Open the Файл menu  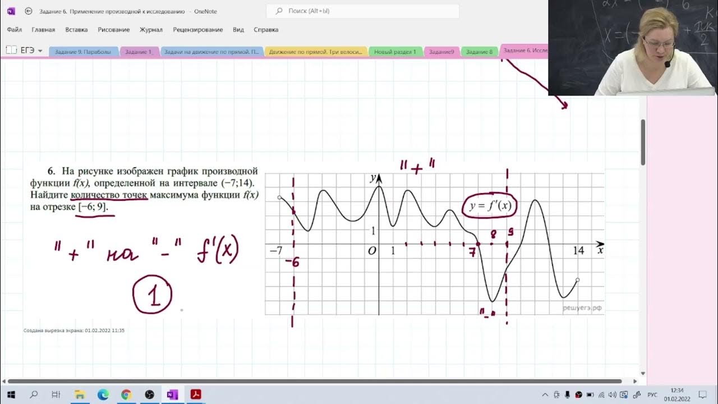tap(15, 30)
